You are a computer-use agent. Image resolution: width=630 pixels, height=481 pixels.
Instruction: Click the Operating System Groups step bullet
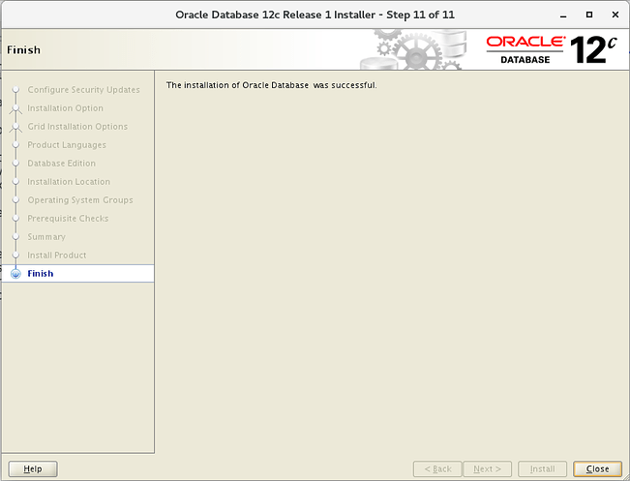coord(15,200)
